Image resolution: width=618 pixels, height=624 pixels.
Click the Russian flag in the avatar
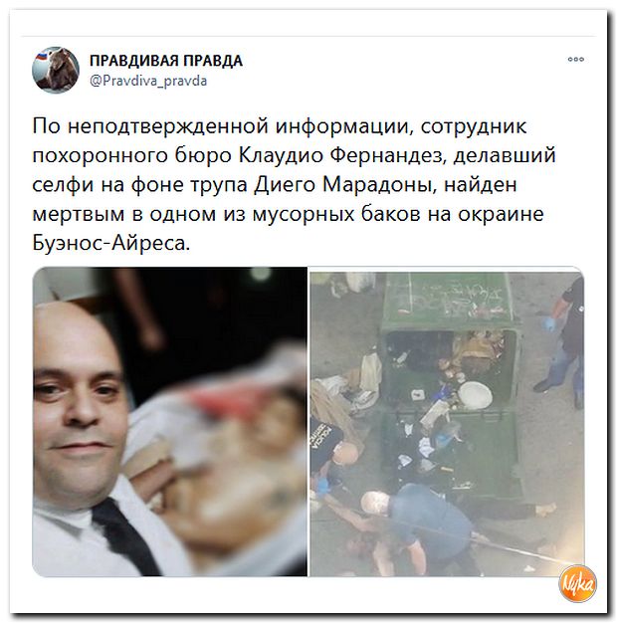tap(41, 56)
